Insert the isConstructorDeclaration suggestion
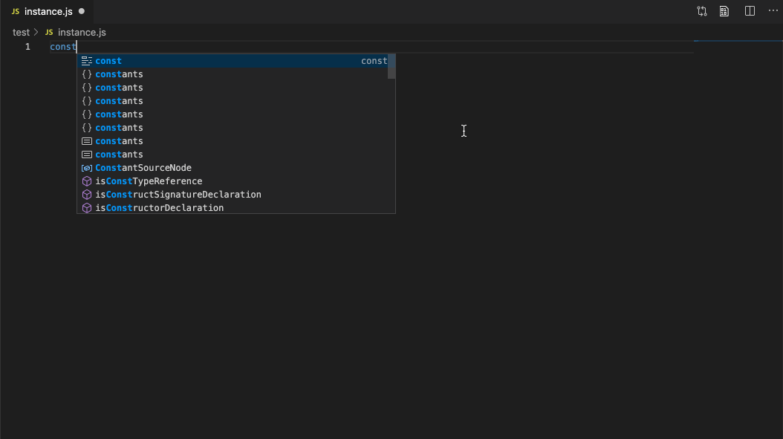 (233, 208)
